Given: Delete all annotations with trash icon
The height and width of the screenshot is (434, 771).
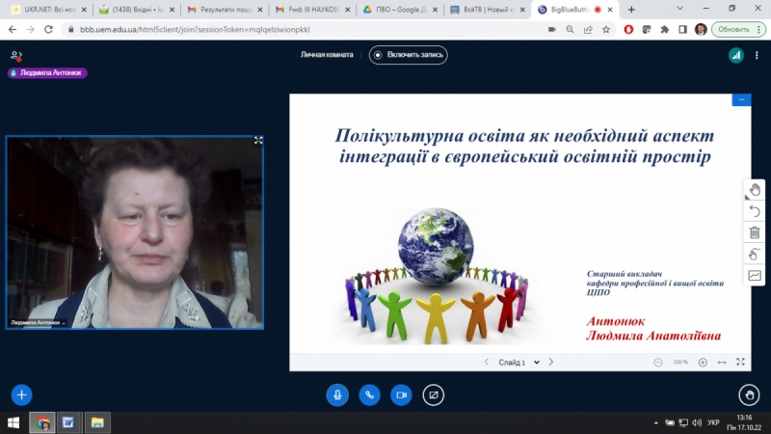Looking at the screenshot, I should coord(755,232).
